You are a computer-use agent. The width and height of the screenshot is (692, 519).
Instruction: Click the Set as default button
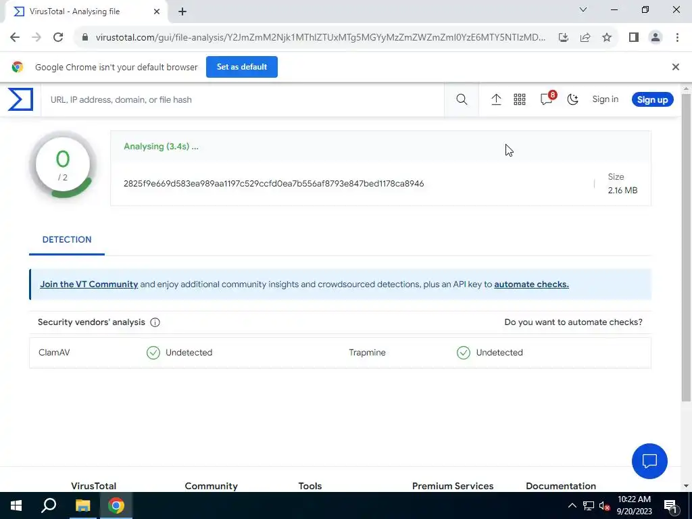tap(242, 67)
